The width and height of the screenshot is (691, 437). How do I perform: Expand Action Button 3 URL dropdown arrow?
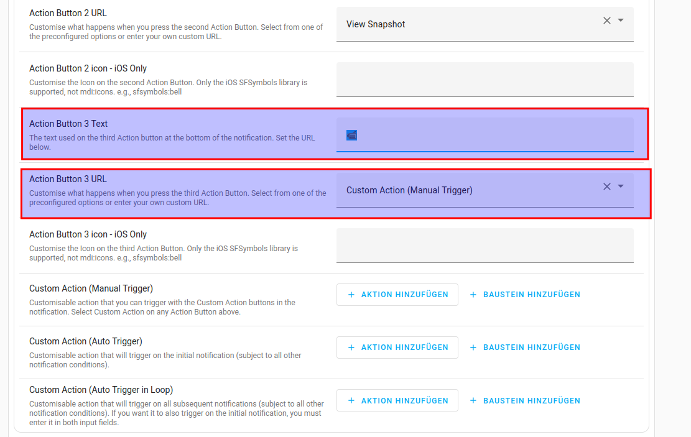click(621, 186)
